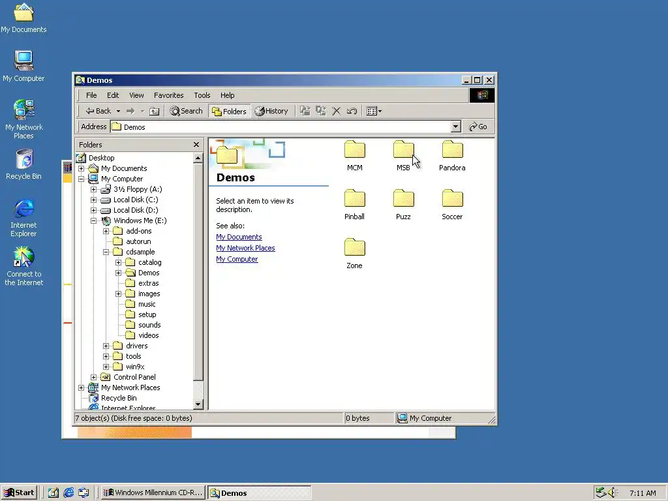Image resolution: width=668 pixels, height=501 pixels.
Task: Click folder tree scroll up arrow
Action: 198,158
